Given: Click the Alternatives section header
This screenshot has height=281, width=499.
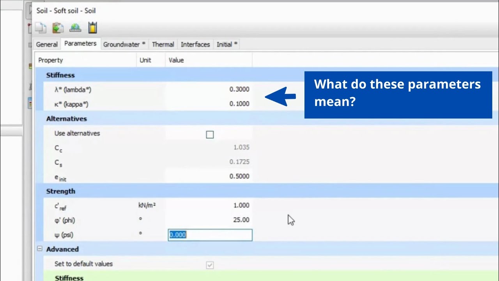Looking at the screenshot, I should pyautogui.click(x=67, y=119).
